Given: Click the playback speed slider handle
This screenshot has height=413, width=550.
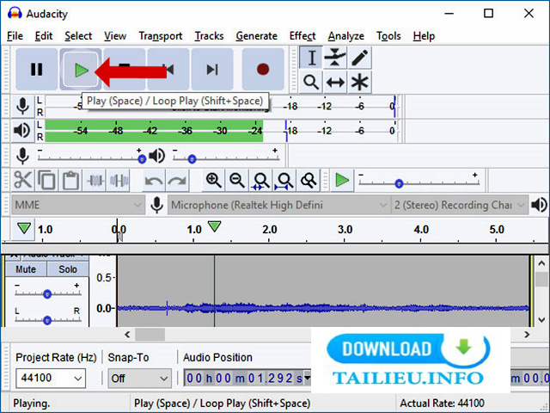Looking at the screenshot, I should pyautogui.click(x=399, y=183).
